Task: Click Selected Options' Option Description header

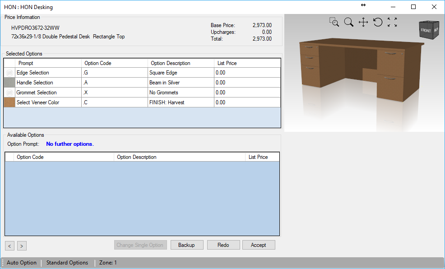Action: click(181, 63)
